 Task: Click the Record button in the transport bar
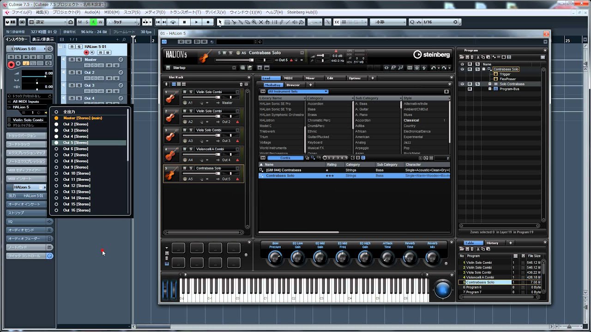tap(208, 22)
